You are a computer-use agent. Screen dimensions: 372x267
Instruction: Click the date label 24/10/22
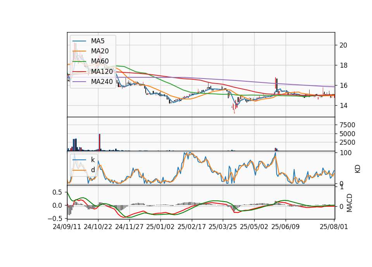98,227
